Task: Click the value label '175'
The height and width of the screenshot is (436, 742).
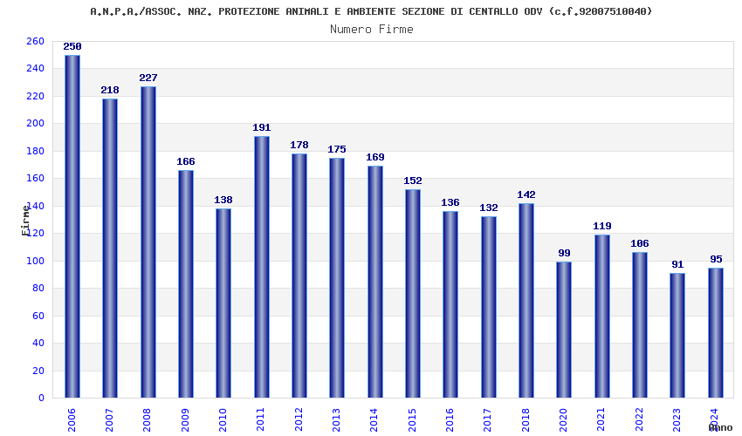Action: pyautogui.click(x=337, y=149)
